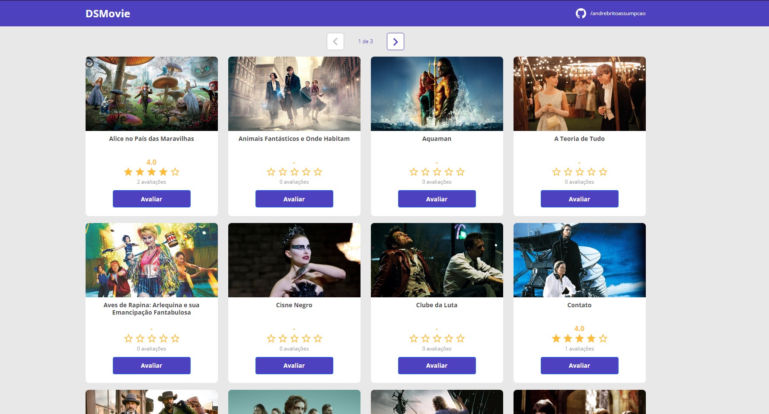This screenshot has width=769, height=414.
Task: Select the Aquaman poster image
Action: (437, 94)
